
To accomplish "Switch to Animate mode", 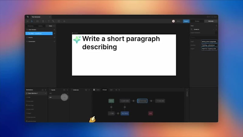I will point(211,21).
